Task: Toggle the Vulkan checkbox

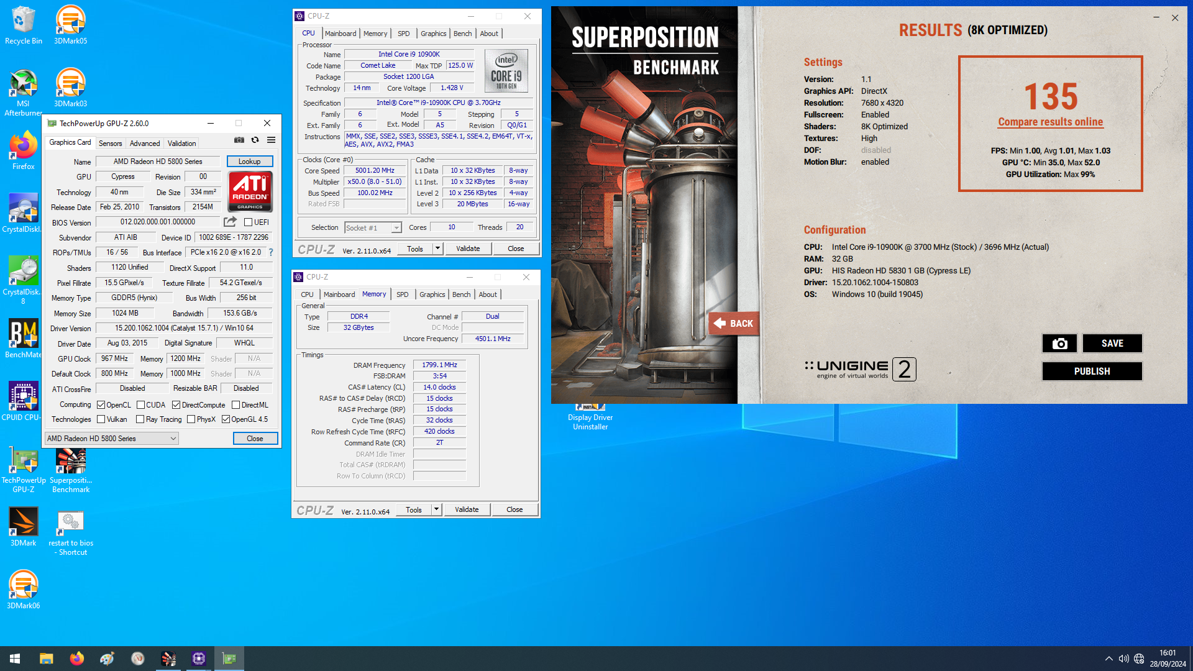Action: tap(101, 419)
